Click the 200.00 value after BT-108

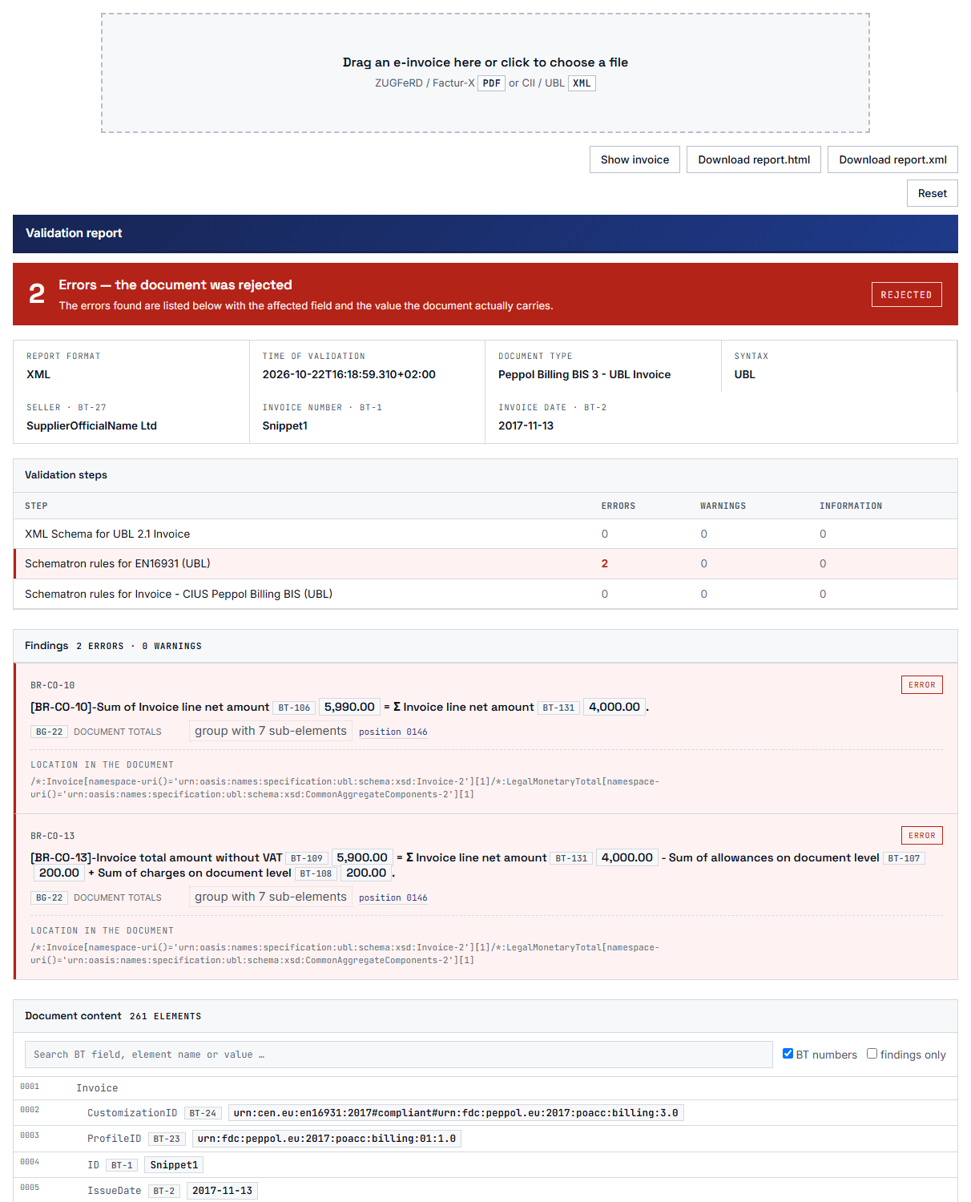pyautogui.click(x=366, y=873)
